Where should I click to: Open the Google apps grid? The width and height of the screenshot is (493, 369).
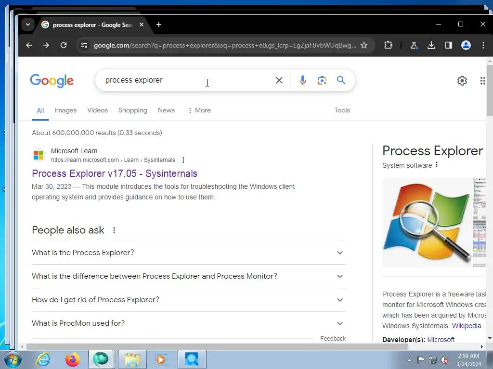pyautogui.click(x=482, y=81)
